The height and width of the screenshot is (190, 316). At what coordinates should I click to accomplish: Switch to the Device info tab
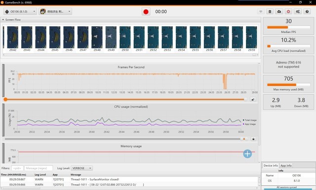click(x=271, y=165)
